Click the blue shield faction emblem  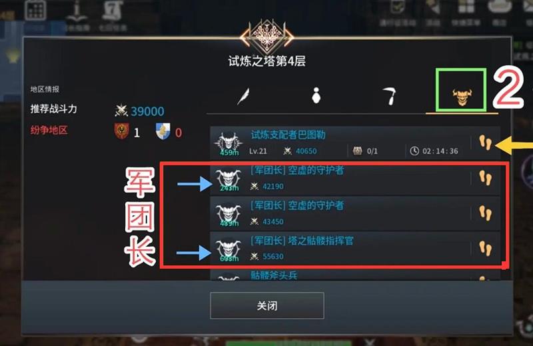(x=163, y=131)
